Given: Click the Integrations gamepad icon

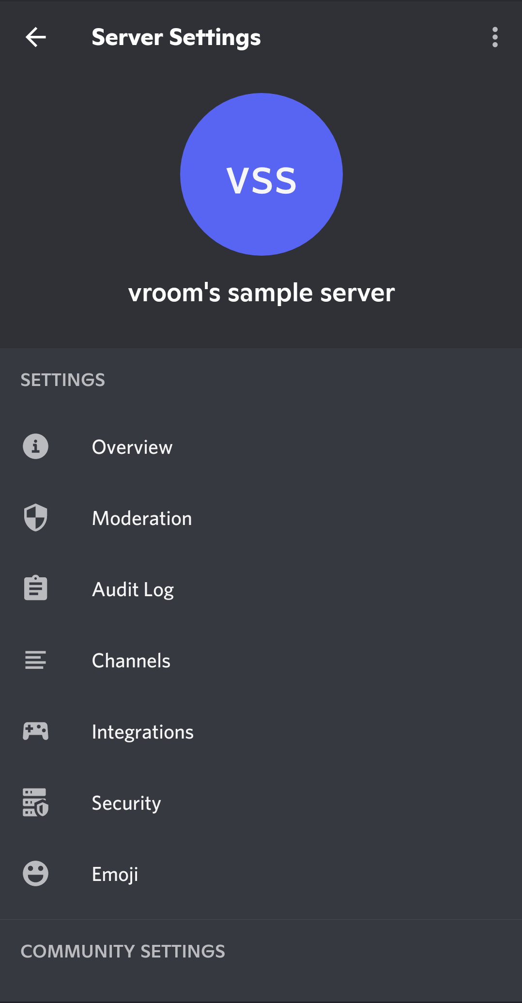Looking at the screenshot, I should click(36, 731).
